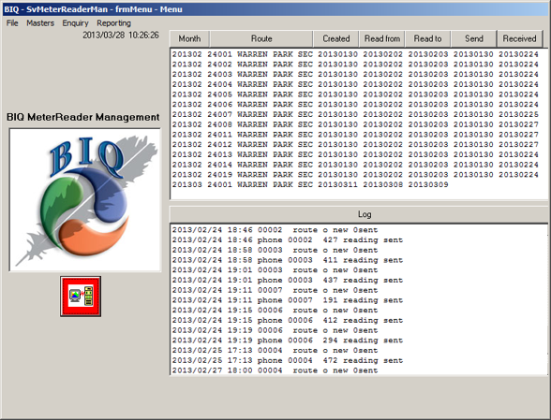Screen dimensions: 551x420
Task: Select the 201302 route 24003 row
Action: pyautogui.click(x=355, y=75)
